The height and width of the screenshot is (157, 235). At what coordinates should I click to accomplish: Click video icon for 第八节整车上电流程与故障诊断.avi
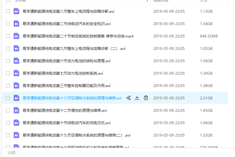(x=16, y=11)
